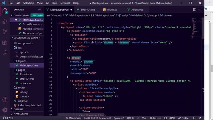Open the Accounts menu icon
213x120 pixels.
(x=5, y=100)
